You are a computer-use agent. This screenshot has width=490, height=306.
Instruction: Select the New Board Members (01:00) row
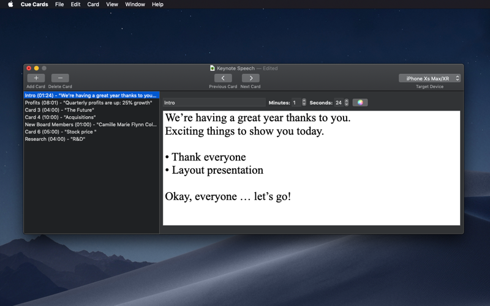91,124
